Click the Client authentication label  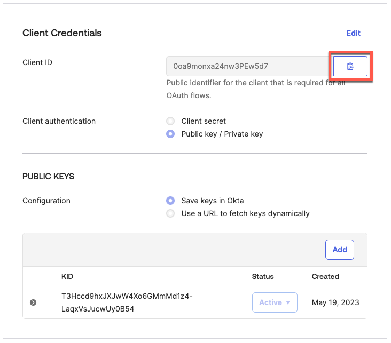(x=59, y=121)
